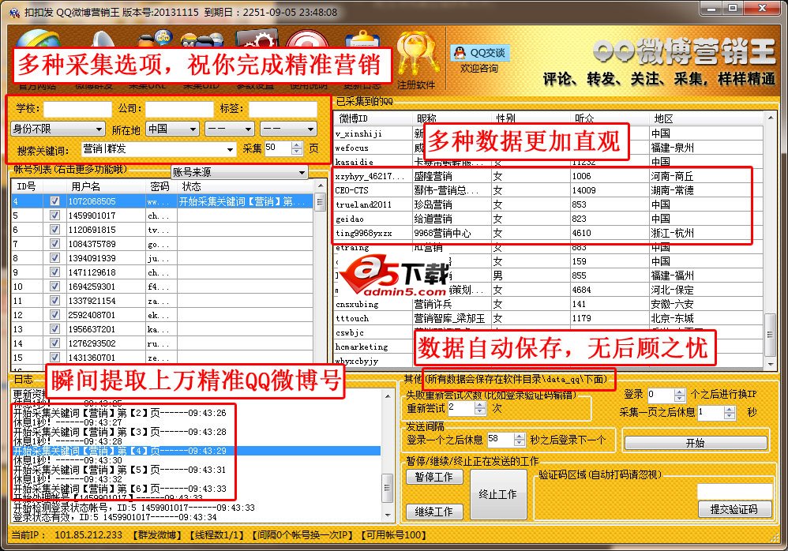Select the row with 微博ID geidao
This screenshot has height=551, width=788.
[548, 219]
